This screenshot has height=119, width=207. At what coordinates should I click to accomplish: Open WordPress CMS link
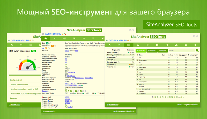pos(71,76)
